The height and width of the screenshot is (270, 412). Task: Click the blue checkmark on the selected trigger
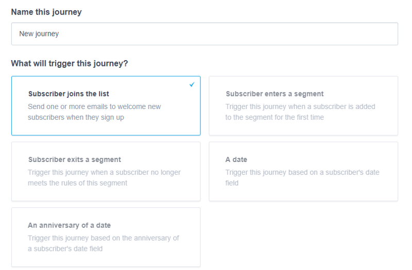tap(192, 84)
